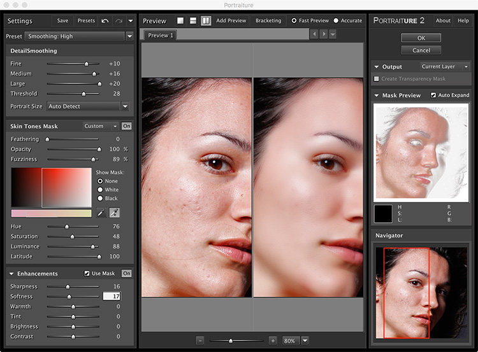Check Create Transparency Mask option
The width and height of the screenshot is (478, 352).
tap(377, 79)
